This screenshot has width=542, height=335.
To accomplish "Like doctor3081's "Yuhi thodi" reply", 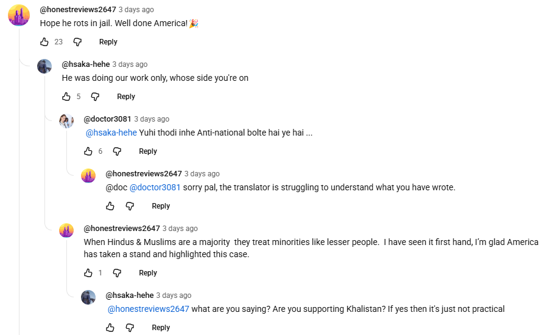I will pyautogui.click(x=88, y=151).
